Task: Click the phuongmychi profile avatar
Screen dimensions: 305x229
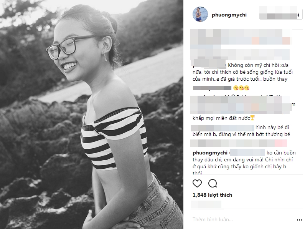Action: point(200,14)
